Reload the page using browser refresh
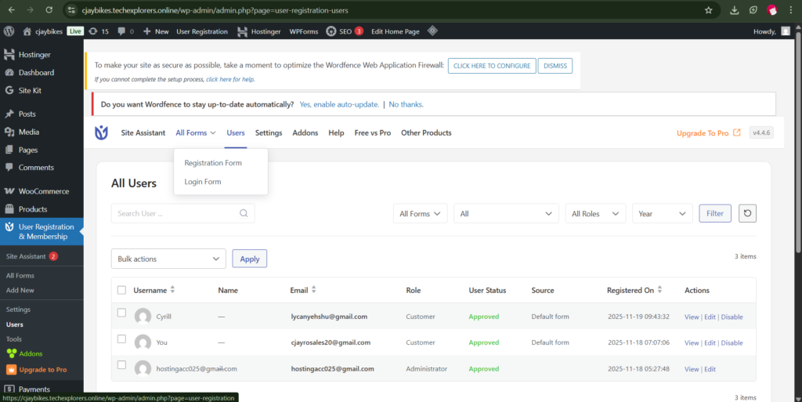This screenshot has width=802, height=402. (x=49, y=10)
